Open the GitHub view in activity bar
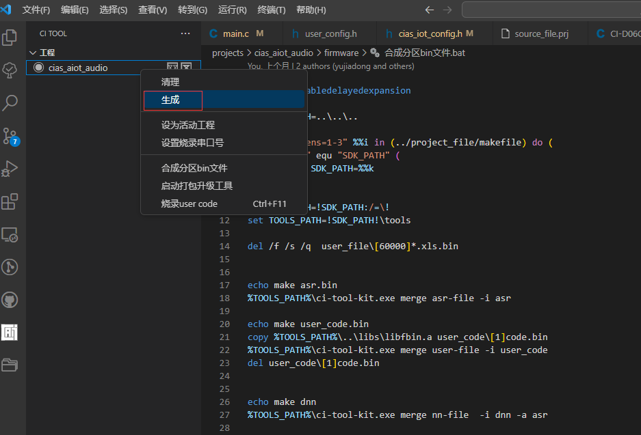Screen dimensions: 641x435 [x=10, y=300]
